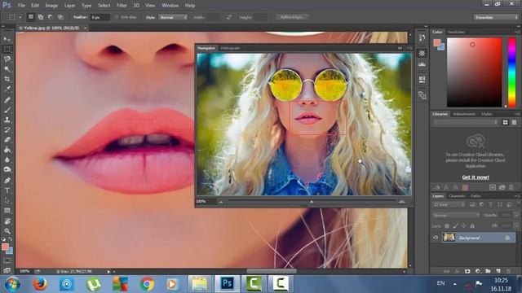522x293 pixels.
Task: Click the Get it now link
Action: tap(476, 177)
